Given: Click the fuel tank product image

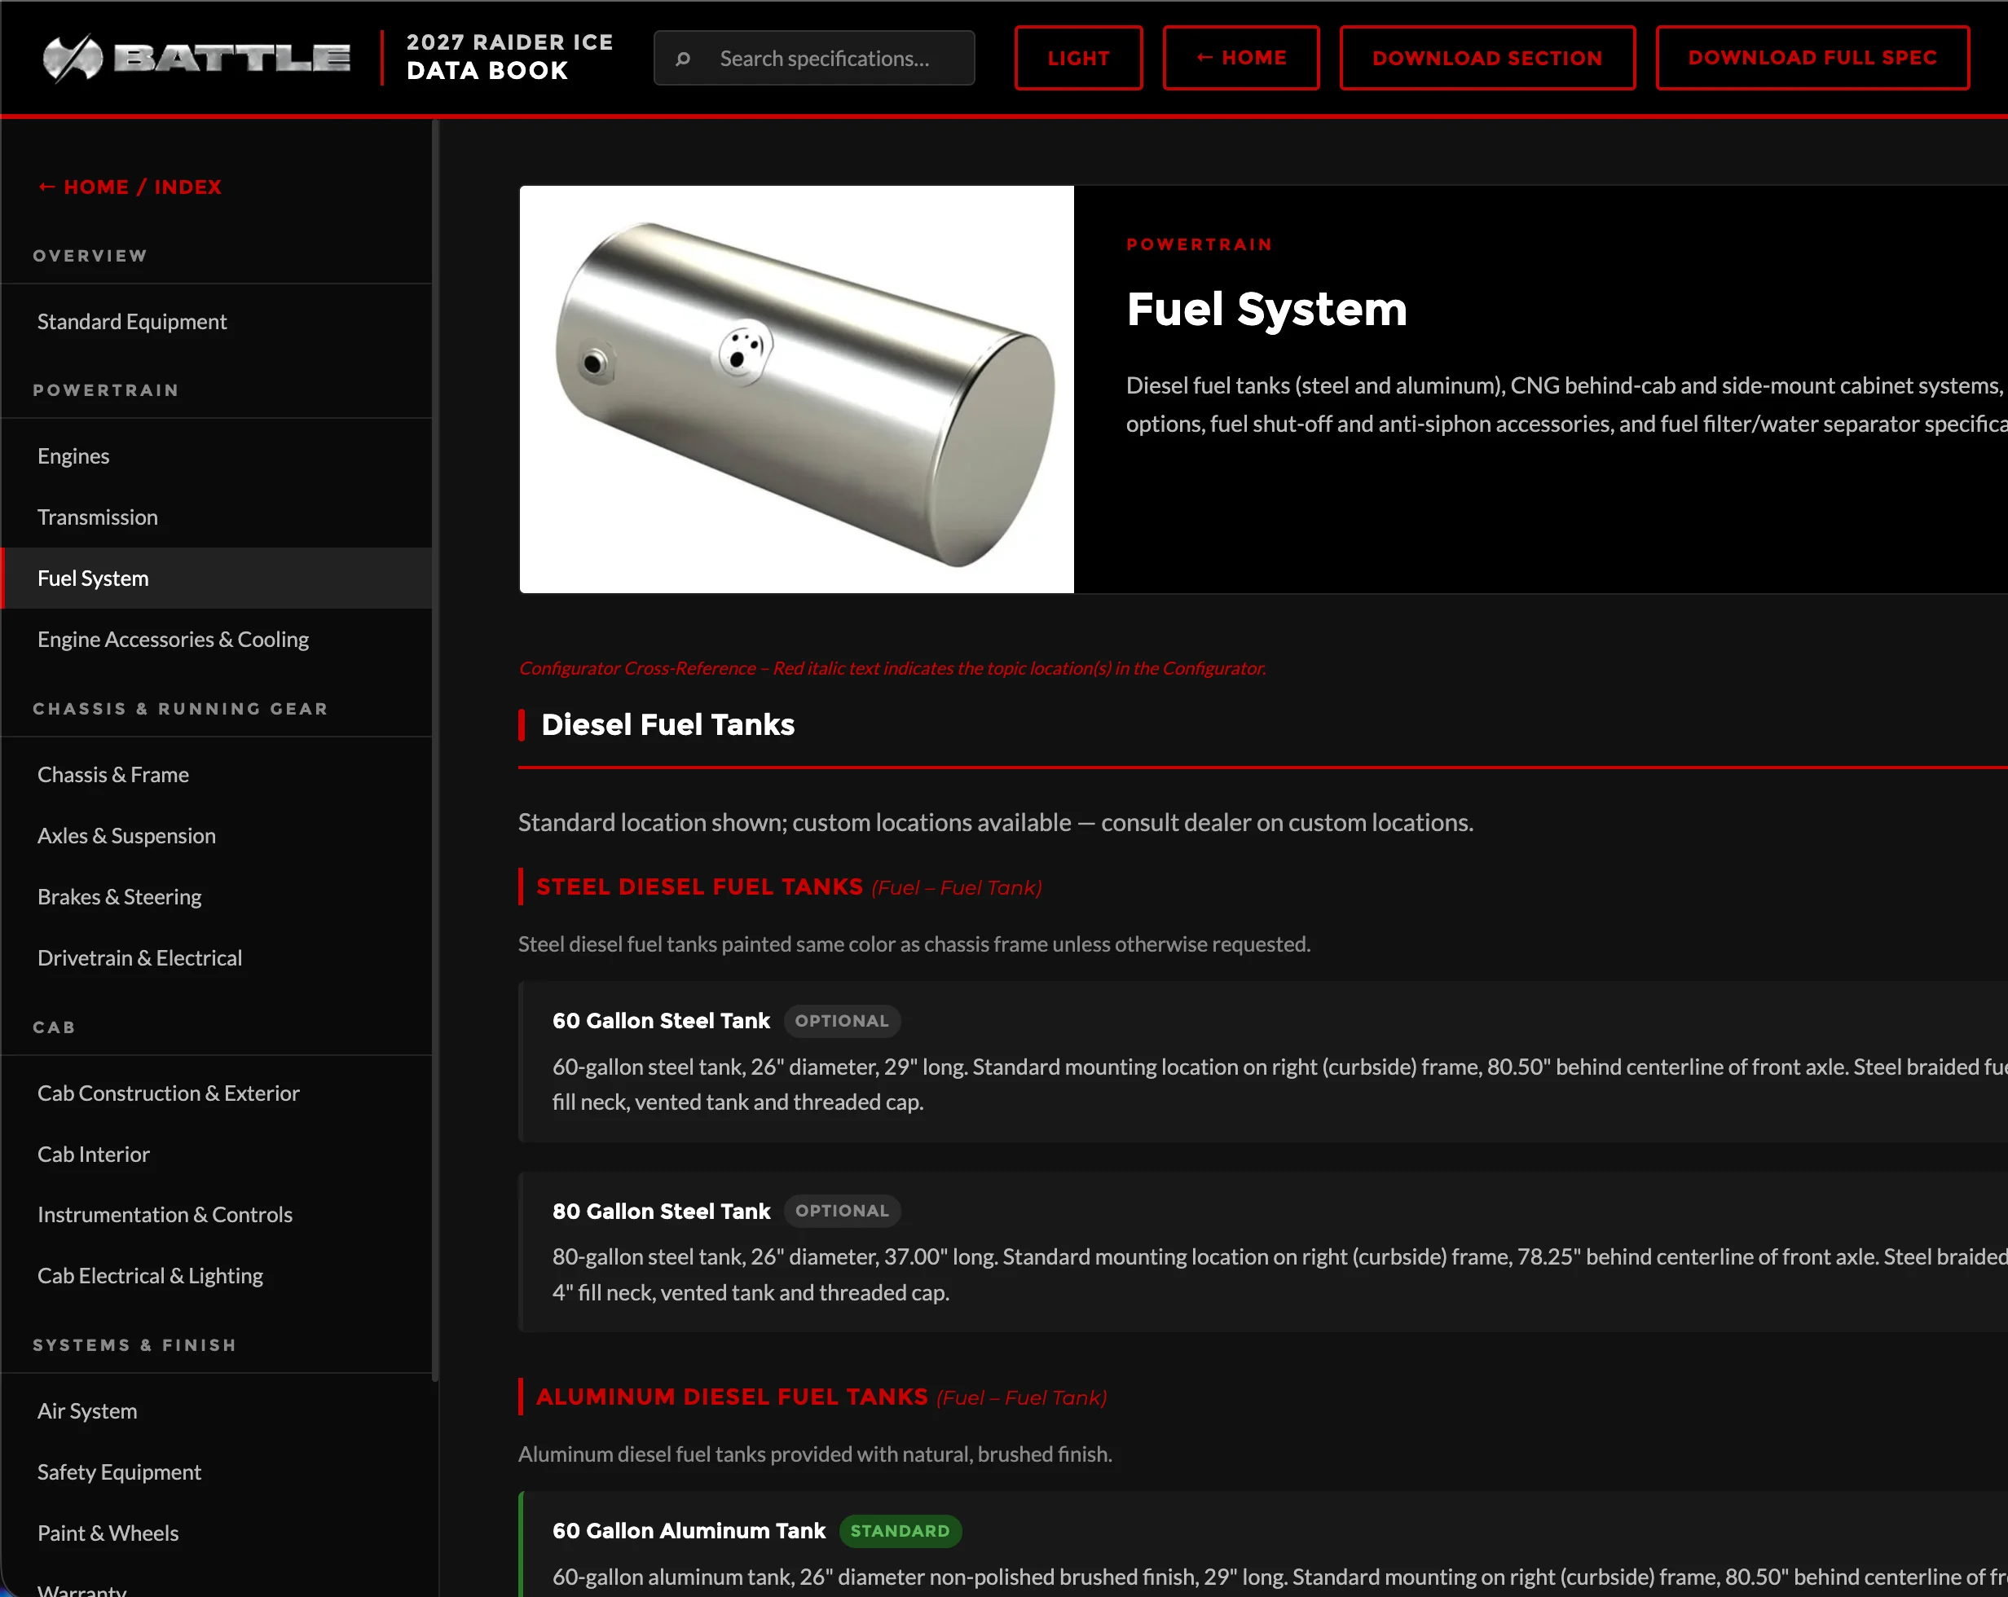Looking at the screenshot, I should point(796,389).
